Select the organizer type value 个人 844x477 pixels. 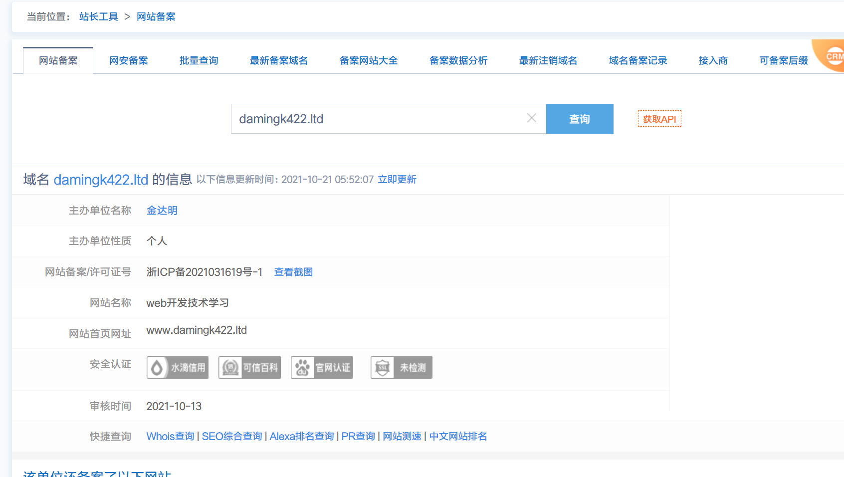(157, 241)
